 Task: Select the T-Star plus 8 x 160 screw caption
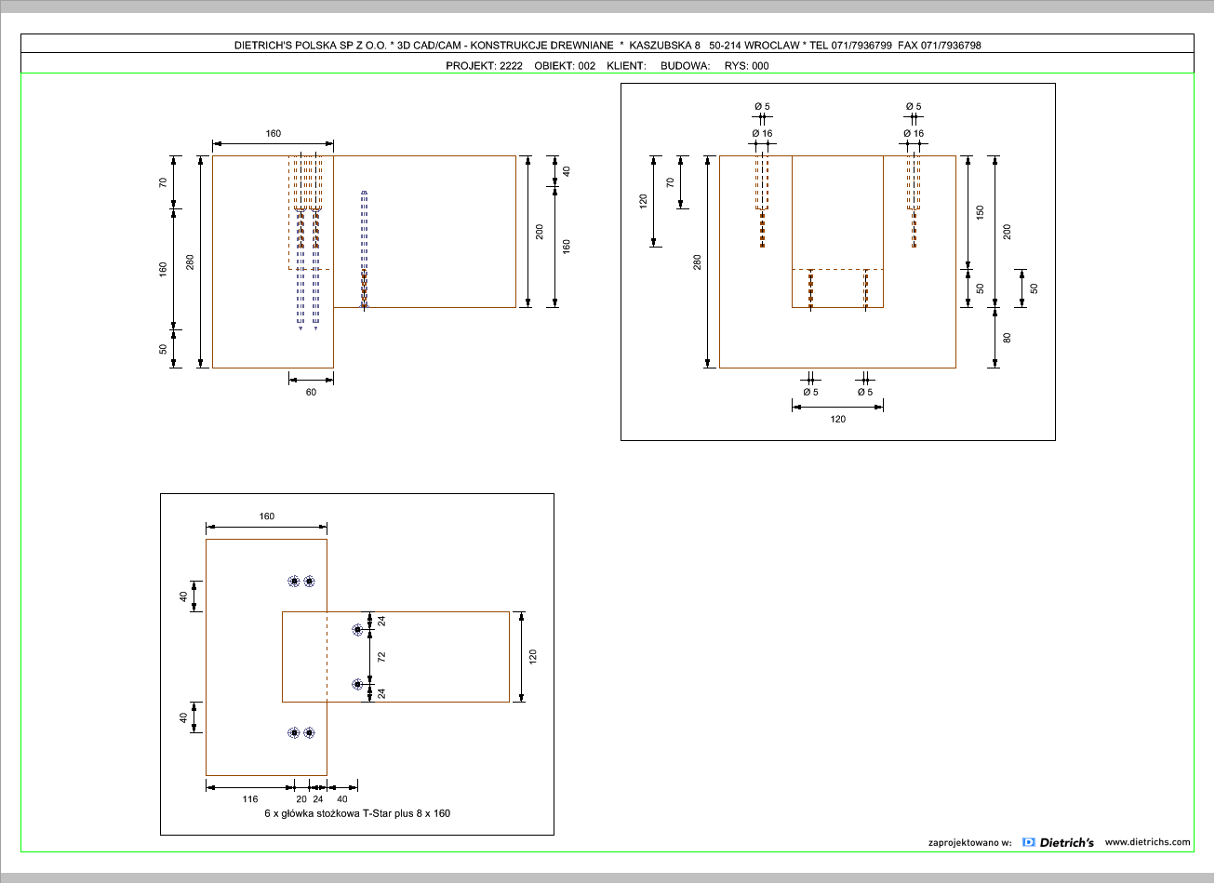(357, 813)
